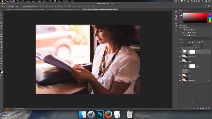Select the Brush tool
Viewport: 212px width, 119px height.
pos(1,31)
